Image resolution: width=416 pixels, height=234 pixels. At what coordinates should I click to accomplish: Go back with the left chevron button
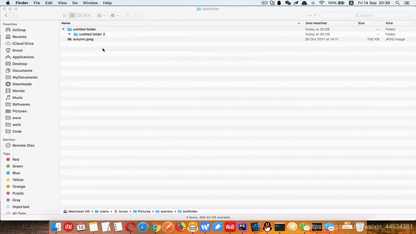coord(6,15)
